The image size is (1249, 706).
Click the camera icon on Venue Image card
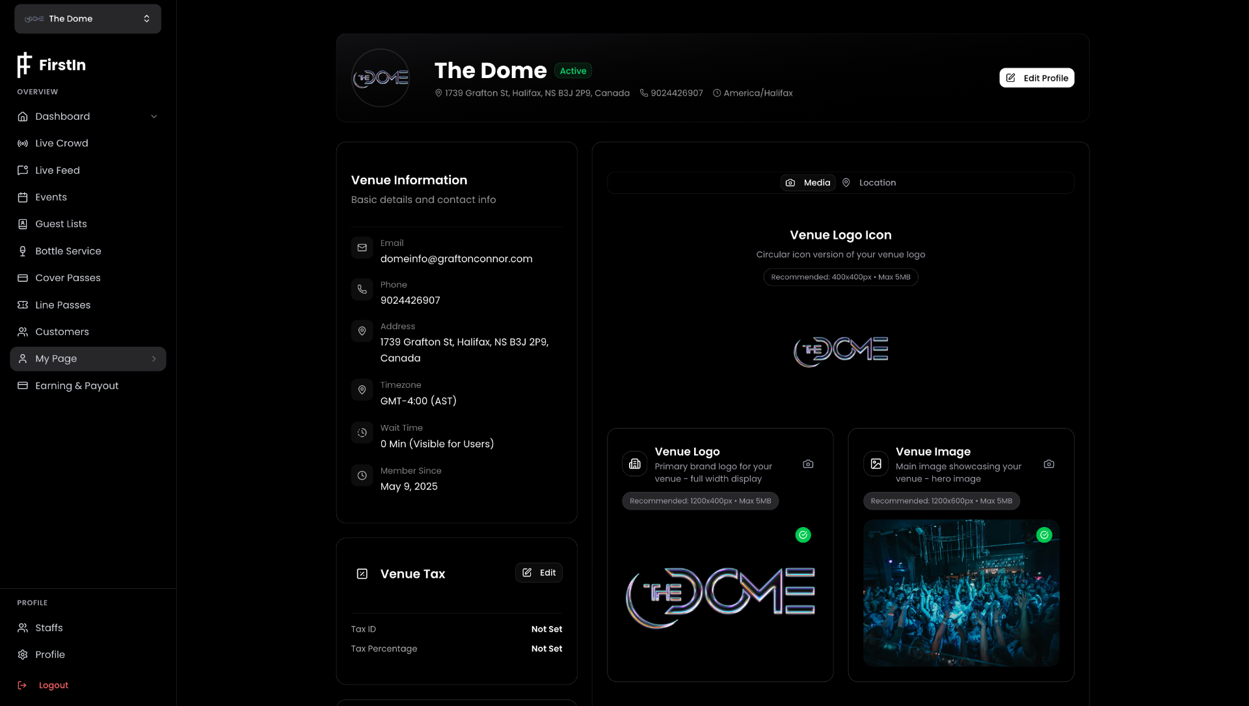pos(1049,463)
